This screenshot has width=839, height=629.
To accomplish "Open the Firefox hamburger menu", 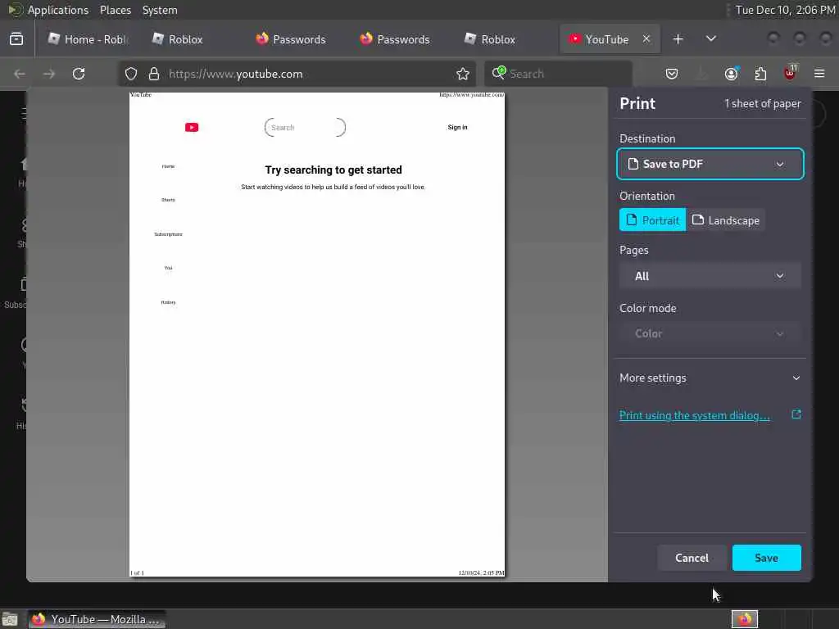I will tap(819, 74).
